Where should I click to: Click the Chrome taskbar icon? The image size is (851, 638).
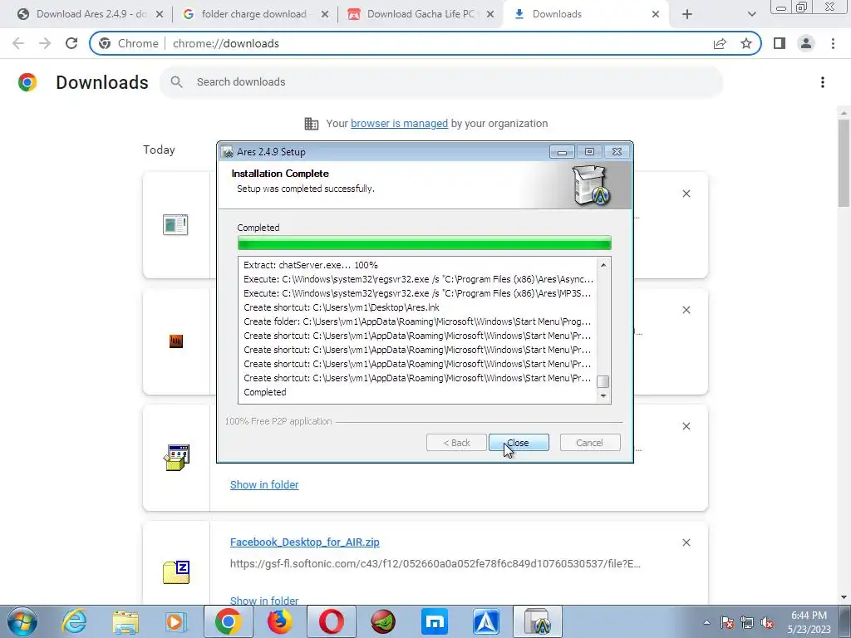click(x=228, y=621)
